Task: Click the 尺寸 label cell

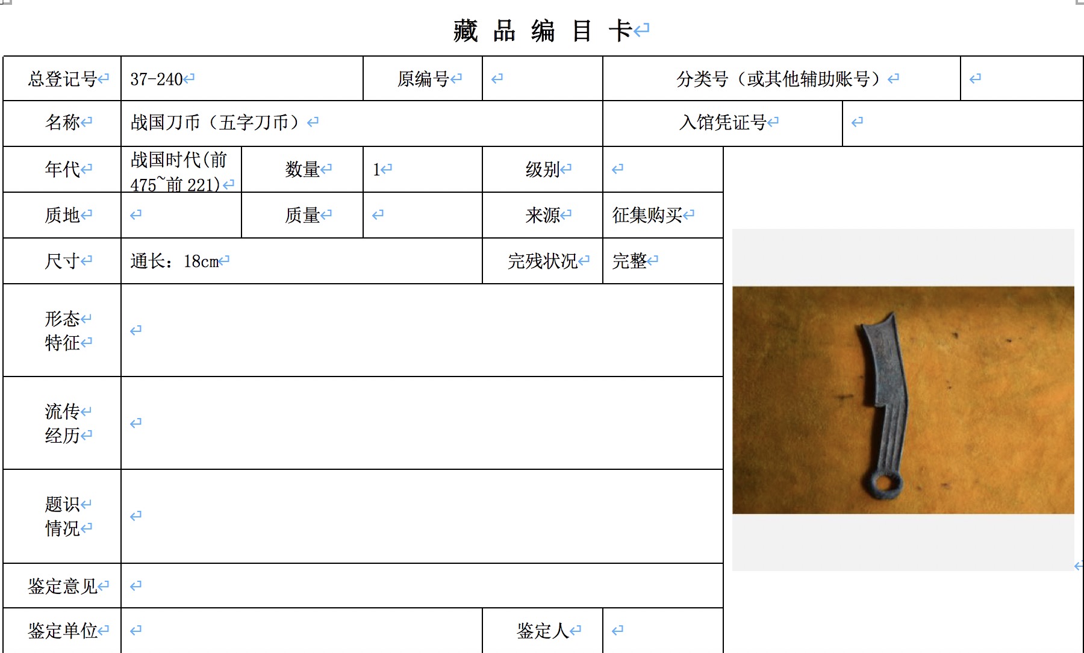Action: click(x=62, y=261)
